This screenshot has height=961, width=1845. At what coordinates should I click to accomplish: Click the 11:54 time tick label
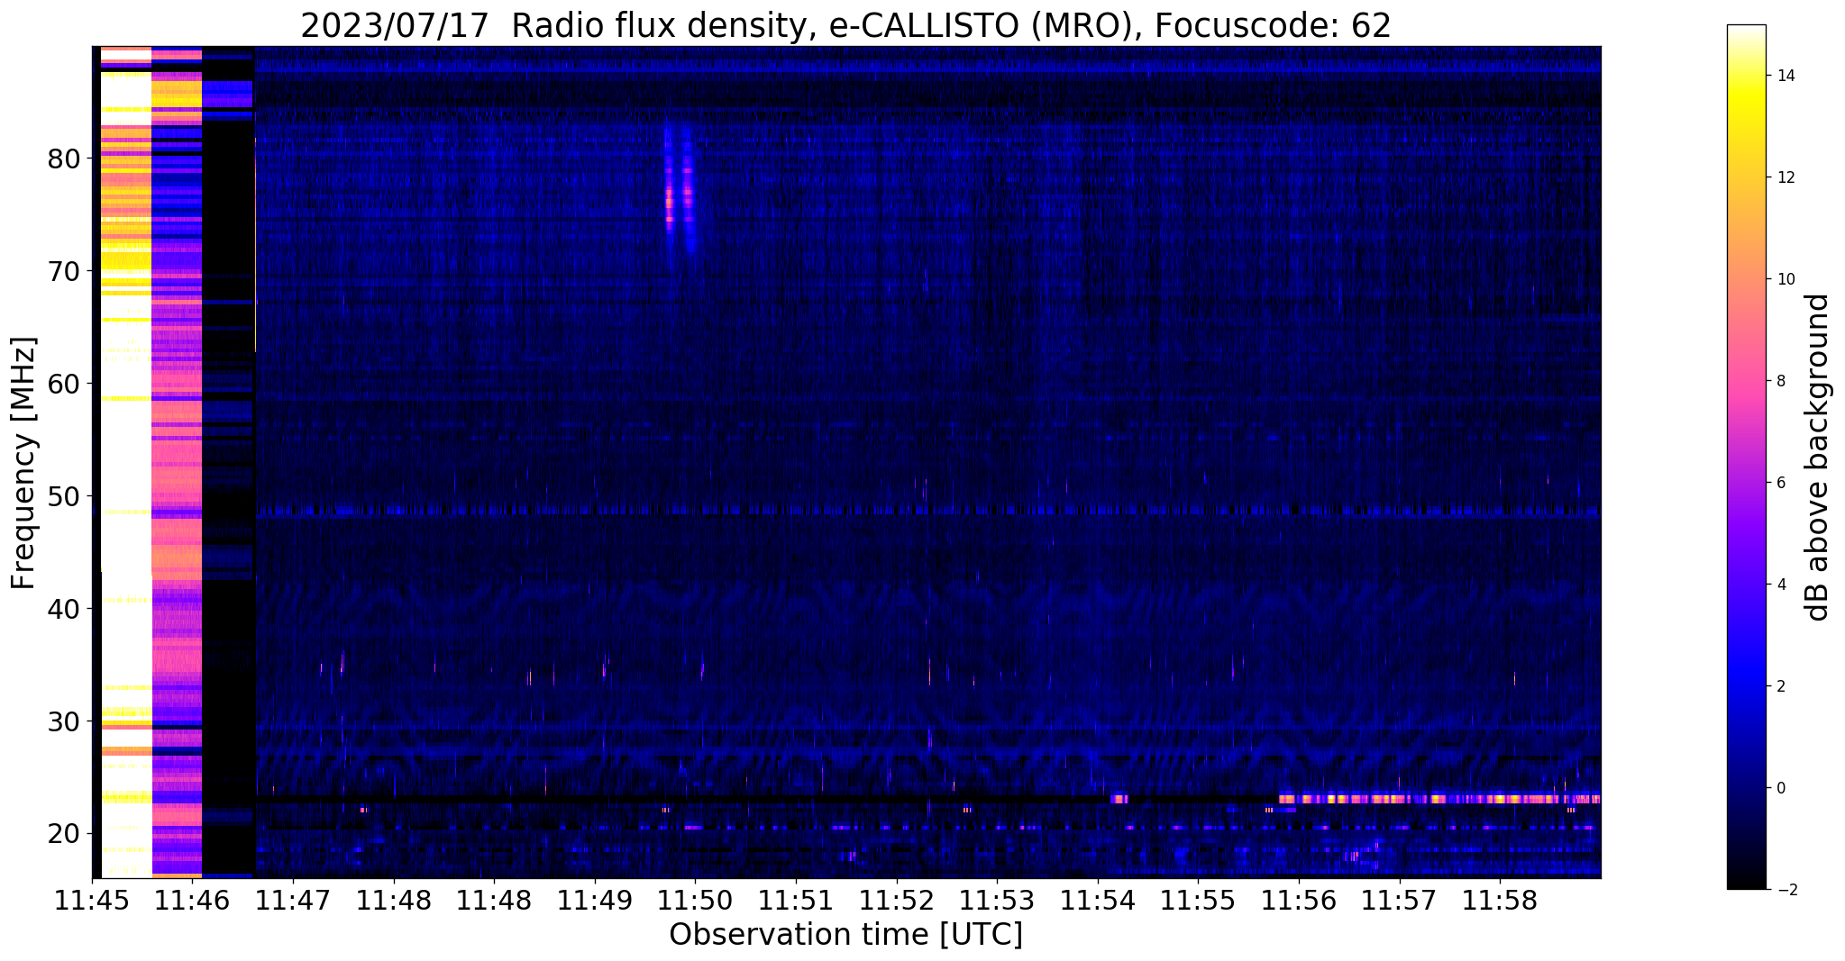1098,901
